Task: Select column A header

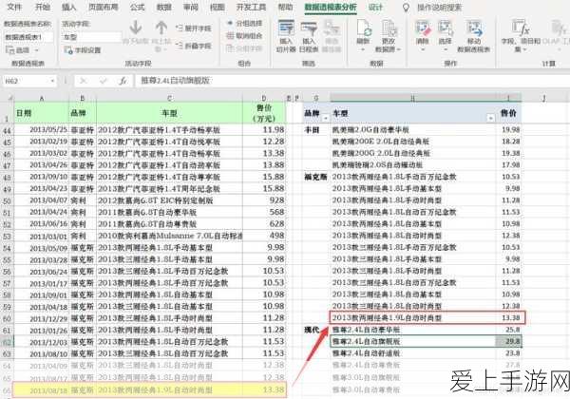Action: (x=42, y=98)
